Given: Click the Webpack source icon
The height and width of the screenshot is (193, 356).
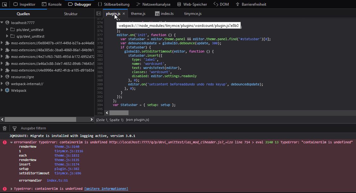Looking at the screenshot, I should coord(7,90).
